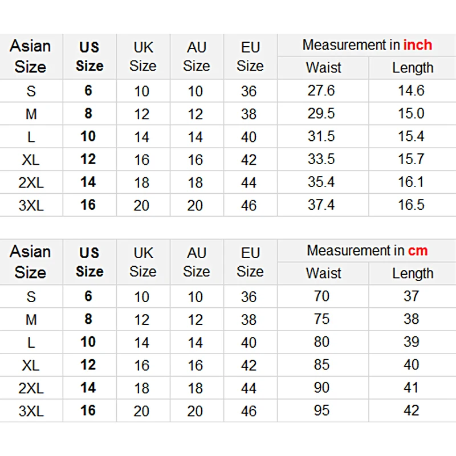Click the 'Measurement in inch' header
The width and height of the screenshot is (456, 456).
pyautogui.click(x=367, y=45)
